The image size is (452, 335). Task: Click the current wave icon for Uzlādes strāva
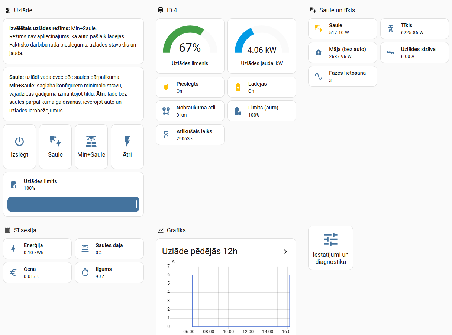pyautogui.click(x=391, y=52)
